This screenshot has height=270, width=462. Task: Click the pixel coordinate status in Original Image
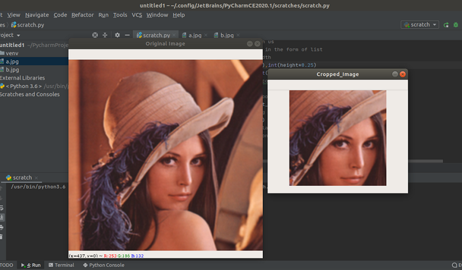pos(106,256)
